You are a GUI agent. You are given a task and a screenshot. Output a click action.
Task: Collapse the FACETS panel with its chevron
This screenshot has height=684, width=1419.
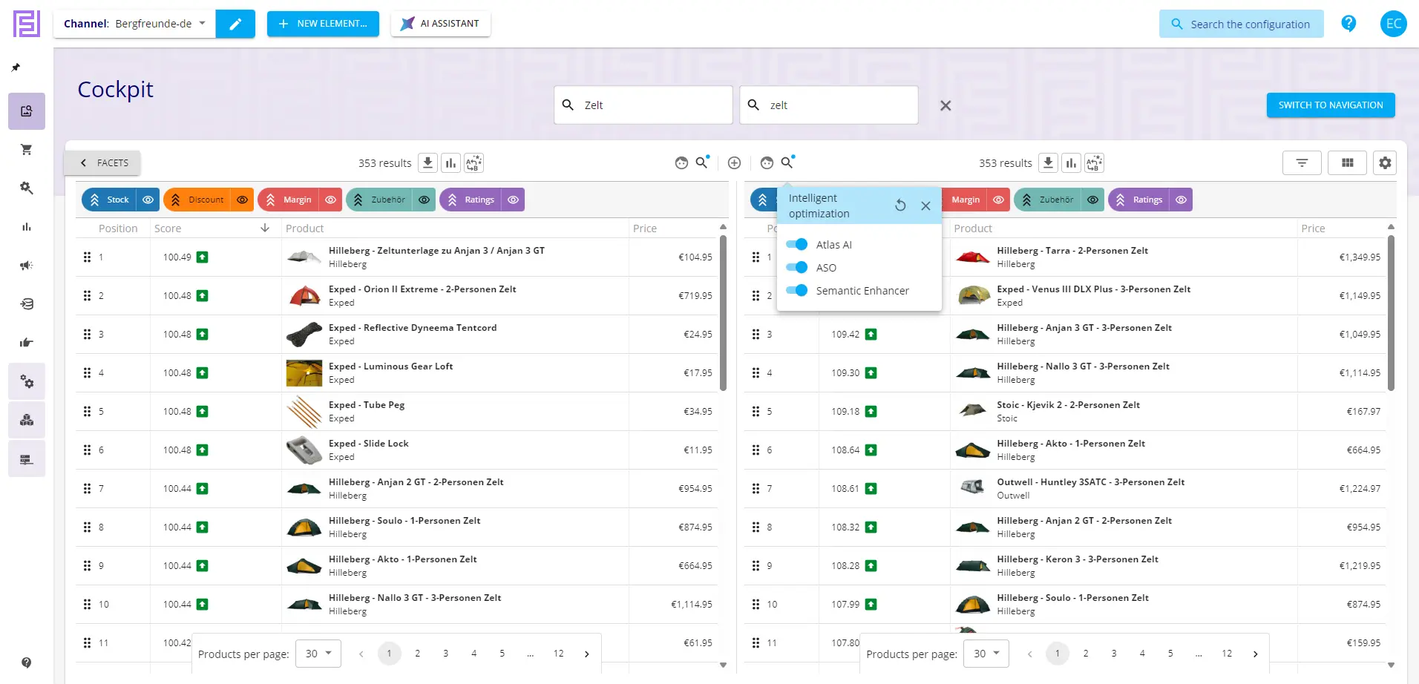(83, 162)
